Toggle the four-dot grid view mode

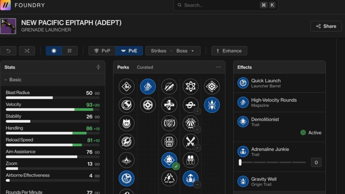coord(70,51)
